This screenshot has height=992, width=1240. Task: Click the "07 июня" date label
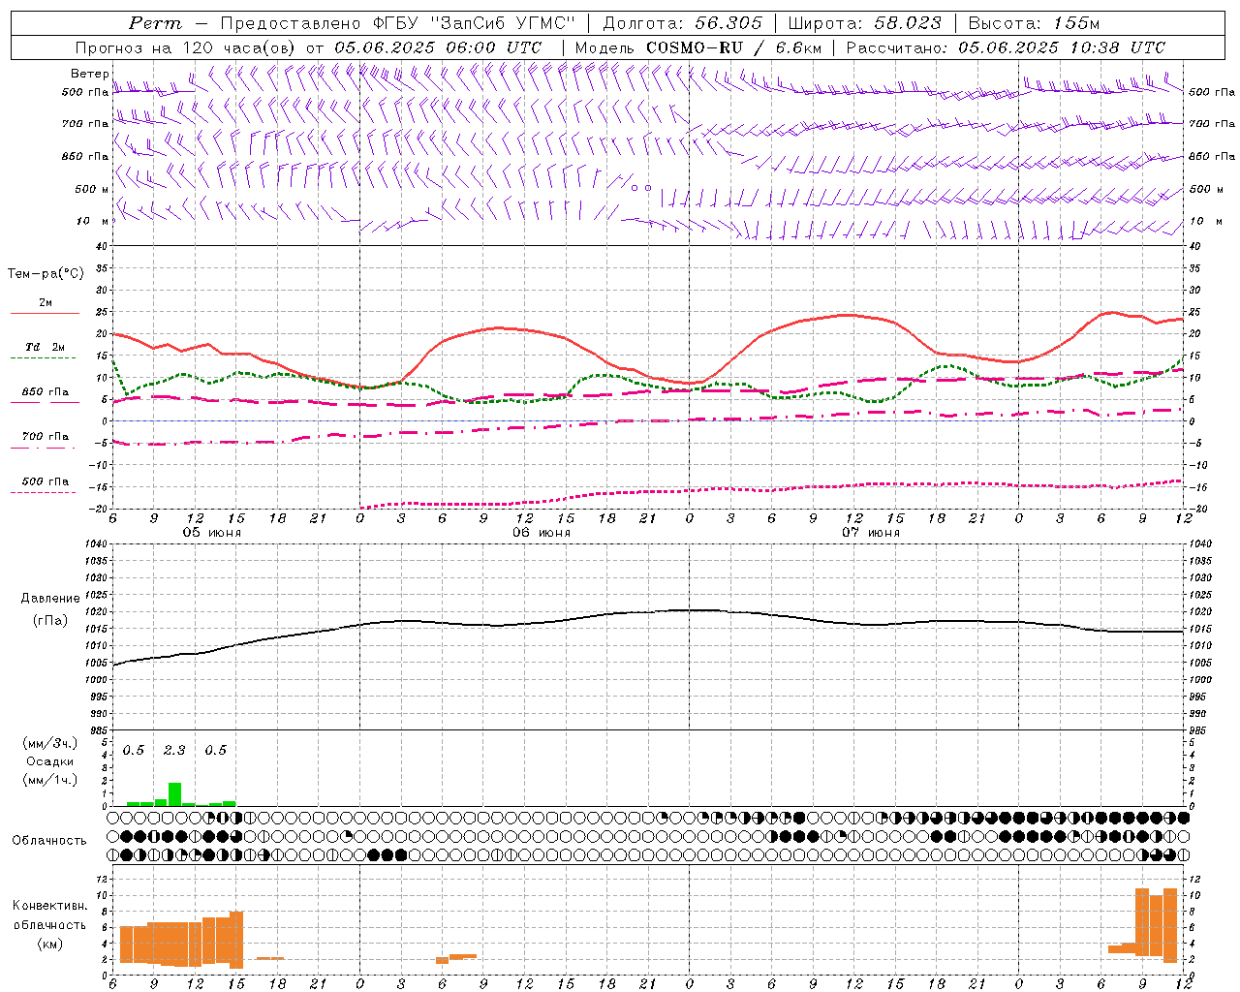tap(871, 533)
